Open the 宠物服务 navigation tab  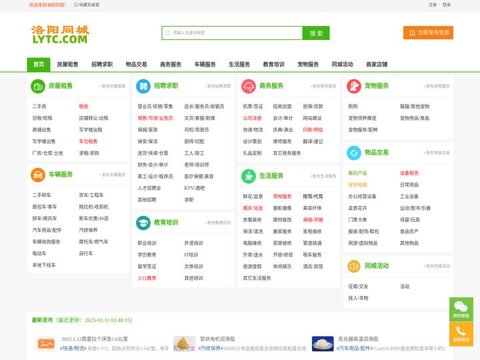[308, 64]
